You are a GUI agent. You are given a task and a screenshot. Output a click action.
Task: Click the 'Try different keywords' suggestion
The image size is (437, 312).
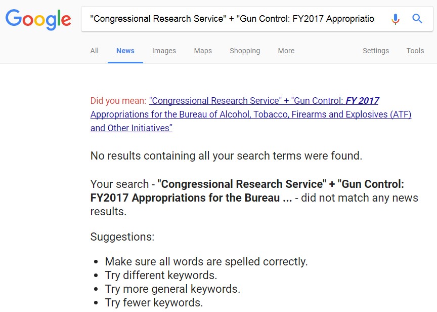(x=161, y=276)
